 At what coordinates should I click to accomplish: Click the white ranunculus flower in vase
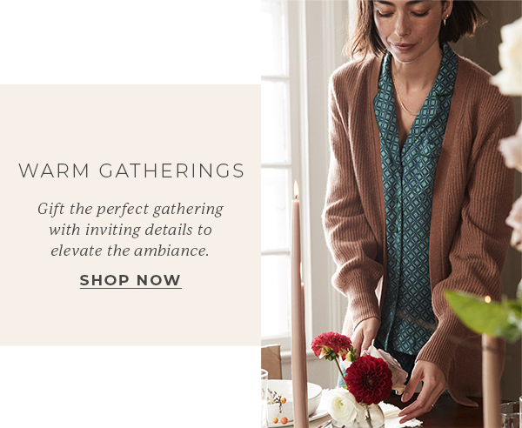343,406
